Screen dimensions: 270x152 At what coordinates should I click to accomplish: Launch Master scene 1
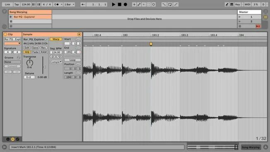[x=240, y=17]
